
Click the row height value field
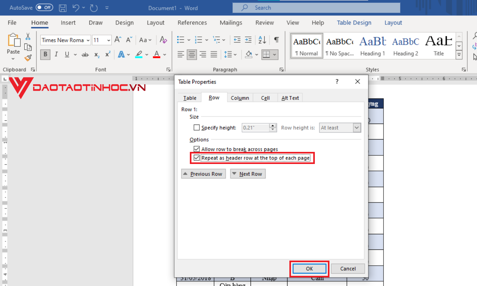pyautogui.click(x=256, y=128)
